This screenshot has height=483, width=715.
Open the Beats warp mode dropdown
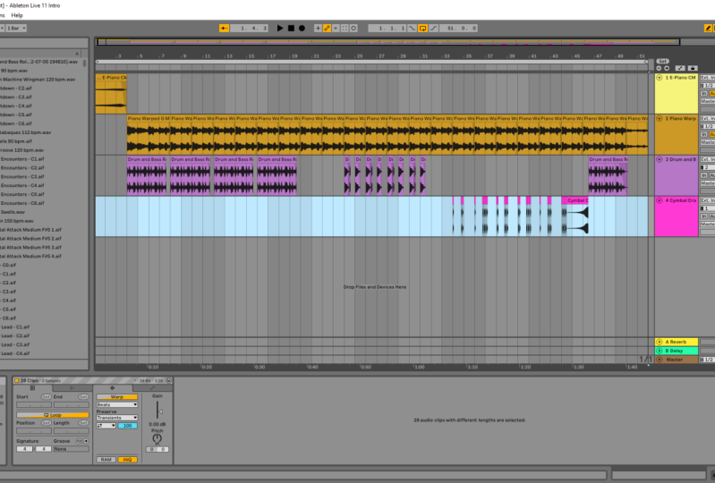pyautogui.click(x=116, y=404)
